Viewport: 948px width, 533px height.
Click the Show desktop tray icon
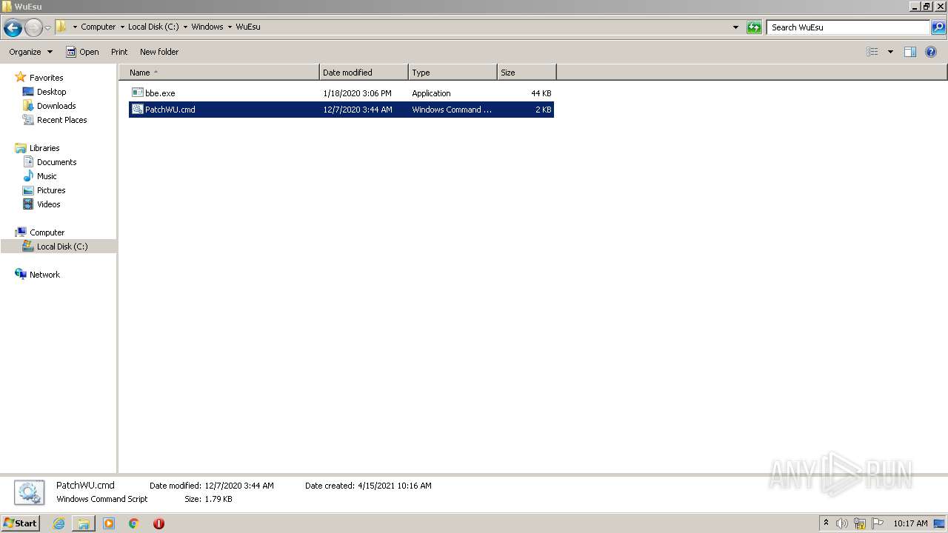(939, 523)
